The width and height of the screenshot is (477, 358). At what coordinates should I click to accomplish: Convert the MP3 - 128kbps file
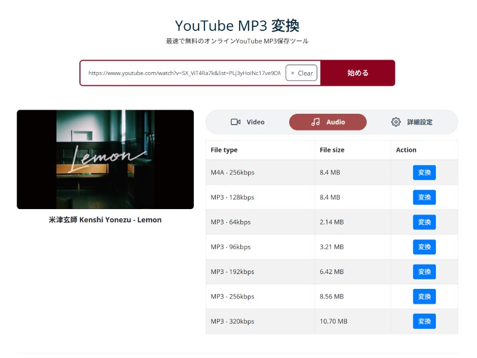click(424, 197)
